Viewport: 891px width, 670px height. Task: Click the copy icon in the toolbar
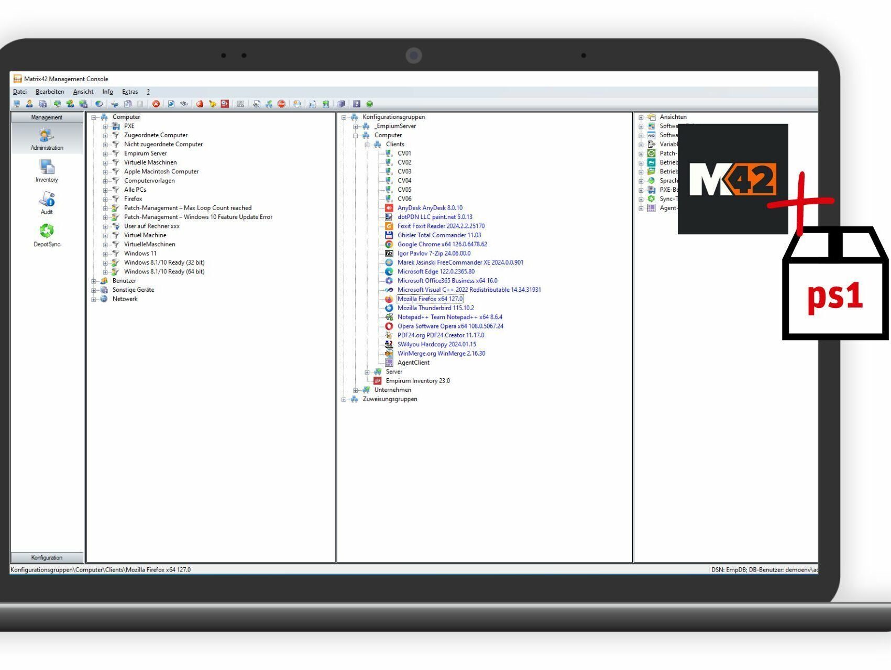coord(127,104)
